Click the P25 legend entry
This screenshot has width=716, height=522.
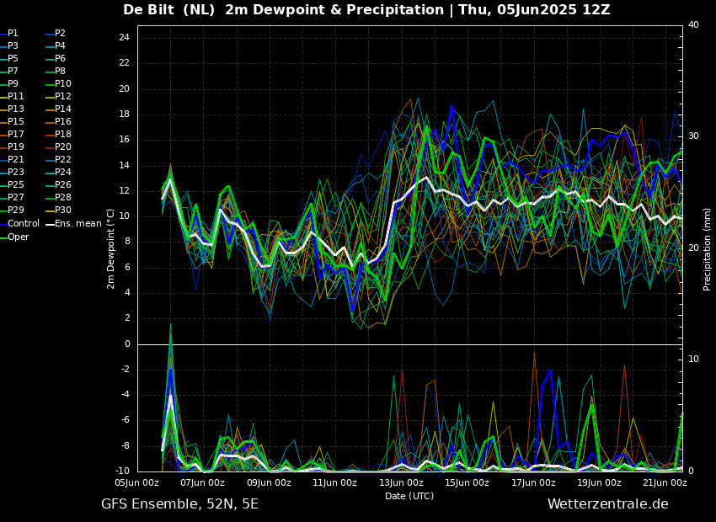tap(12, 184)
